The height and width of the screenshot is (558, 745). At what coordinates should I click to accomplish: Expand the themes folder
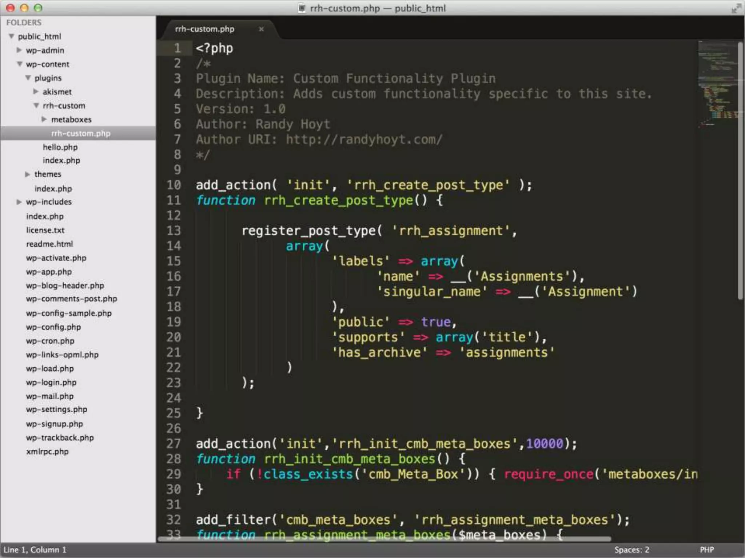click(x=28, y=174)
